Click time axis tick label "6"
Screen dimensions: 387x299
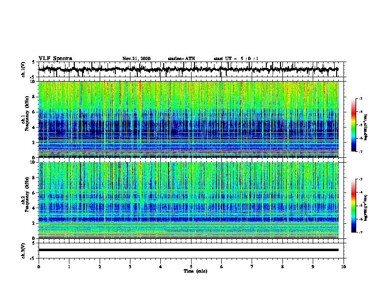click(x=221, y=267)
